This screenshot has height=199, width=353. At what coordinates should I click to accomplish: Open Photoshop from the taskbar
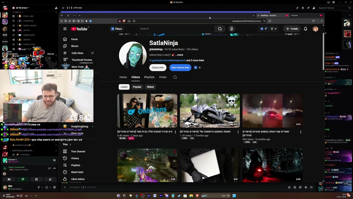(x=155, y=196)
